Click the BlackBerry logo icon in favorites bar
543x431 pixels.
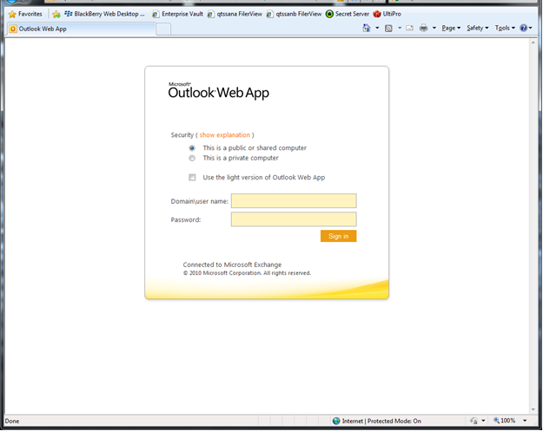69,14
